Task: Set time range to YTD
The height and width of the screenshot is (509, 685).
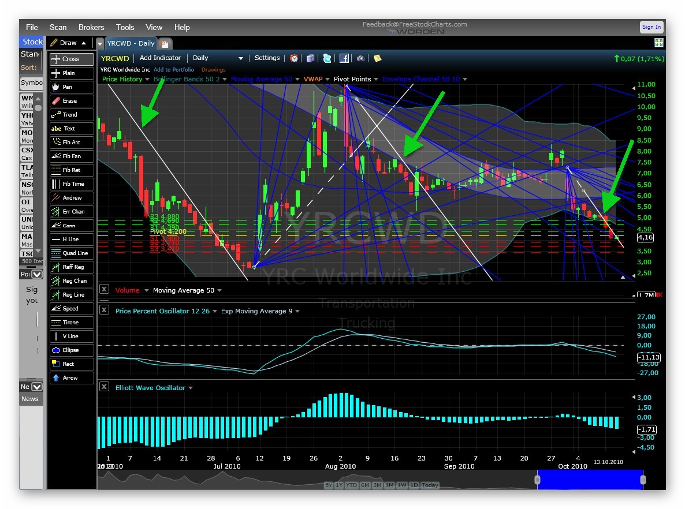Action: tap(352, 485)
